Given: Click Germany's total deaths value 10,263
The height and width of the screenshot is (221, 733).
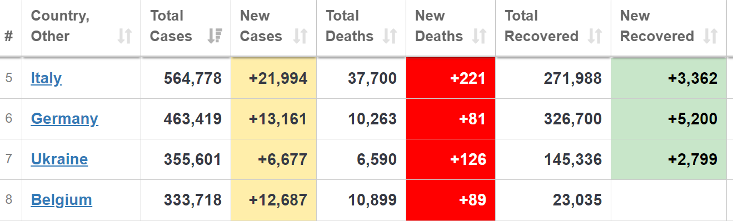Looking at the screenshot, I should (372, 119).
